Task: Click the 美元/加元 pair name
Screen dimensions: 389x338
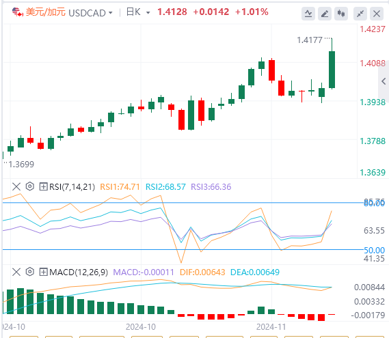Action: 46,12
